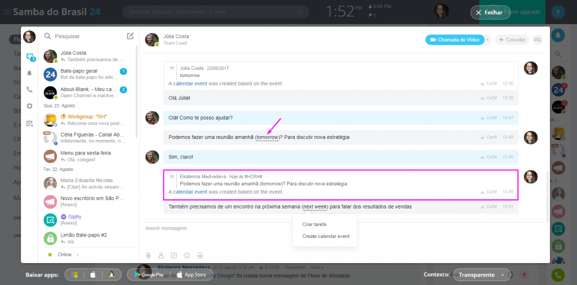This screenshot has width=577, height=285.
Task: Open the About-Blank open channel chat
Action: (87, 93)
